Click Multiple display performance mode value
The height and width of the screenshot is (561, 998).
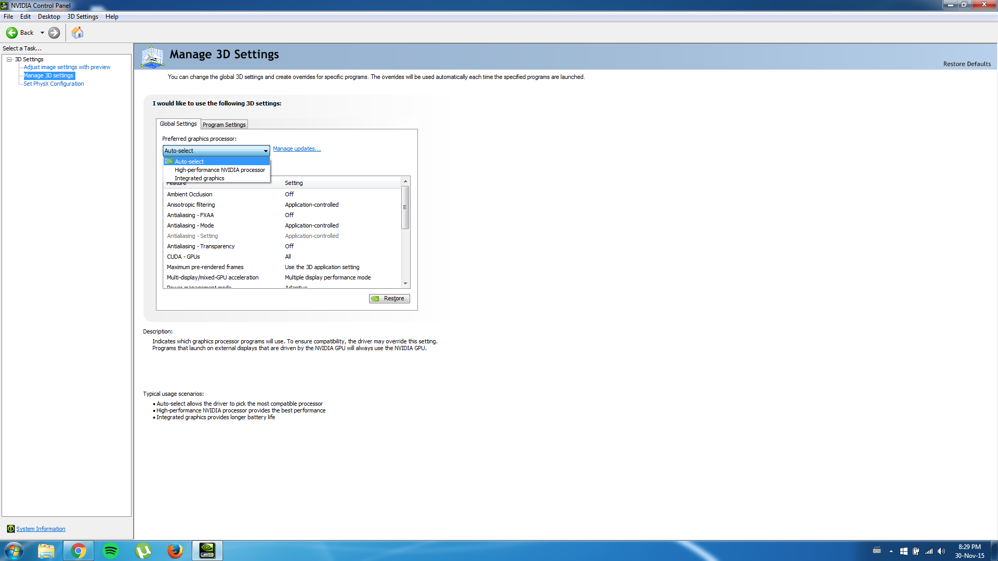coord(327,277)
